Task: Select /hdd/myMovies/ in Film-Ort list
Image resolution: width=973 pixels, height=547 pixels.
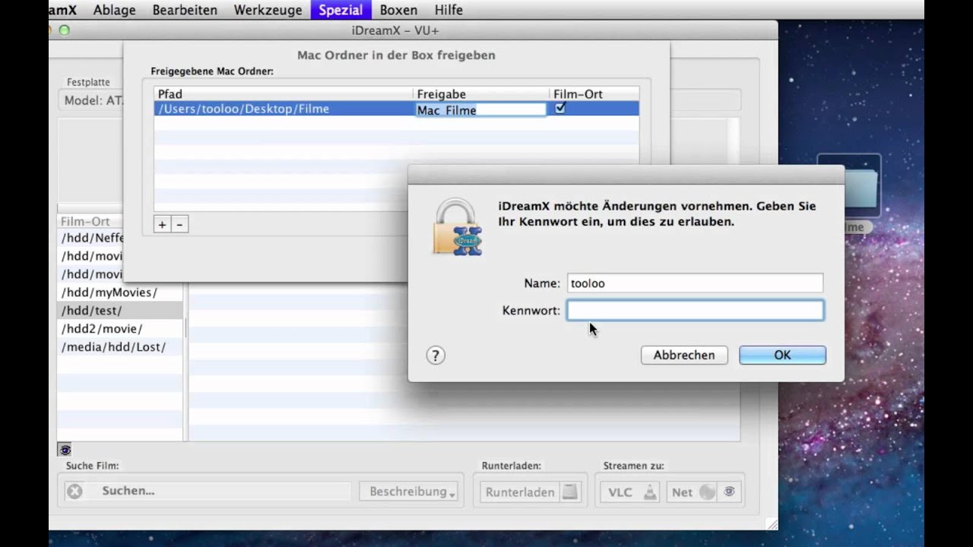Action: tap(120, 292)
